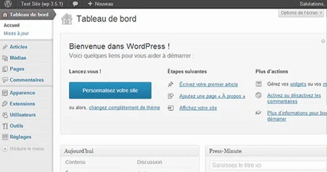Image resolution: width=327 pixels, height=172 pixels.
Task: Open Réglages in the sidebar
Action: [21, 137]
